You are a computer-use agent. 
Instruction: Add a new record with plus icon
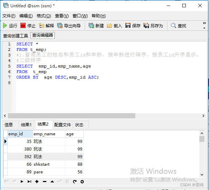pos(37,181)
